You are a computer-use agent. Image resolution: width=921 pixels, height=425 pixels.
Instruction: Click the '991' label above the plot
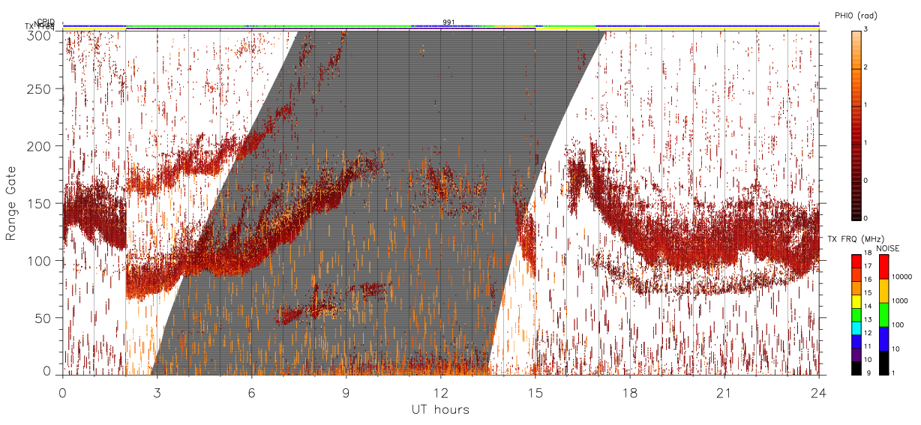pyautogui.click(x=448, y=22)
